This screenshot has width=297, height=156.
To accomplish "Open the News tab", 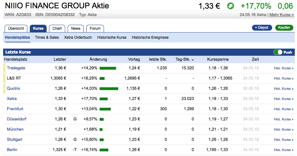I will click(x=76, y=28).
